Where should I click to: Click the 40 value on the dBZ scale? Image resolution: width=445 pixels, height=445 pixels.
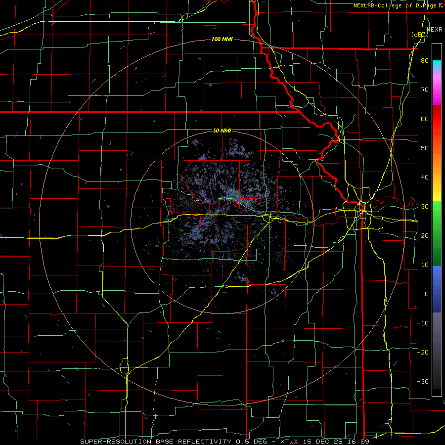pos(425,178)
